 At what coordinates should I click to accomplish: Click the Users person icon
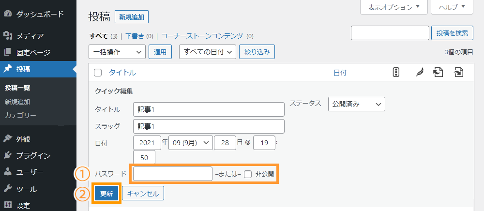pos(8,172)
